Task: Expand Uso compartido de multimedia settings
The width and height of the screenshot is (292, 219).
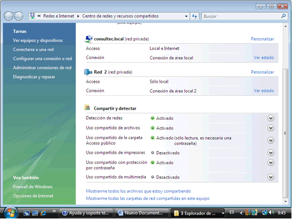Action: click(x=271, y=177)
